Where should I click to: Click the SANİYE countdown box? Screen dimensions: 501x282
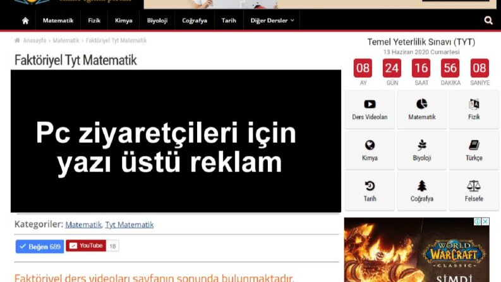(x=480, y=68)
